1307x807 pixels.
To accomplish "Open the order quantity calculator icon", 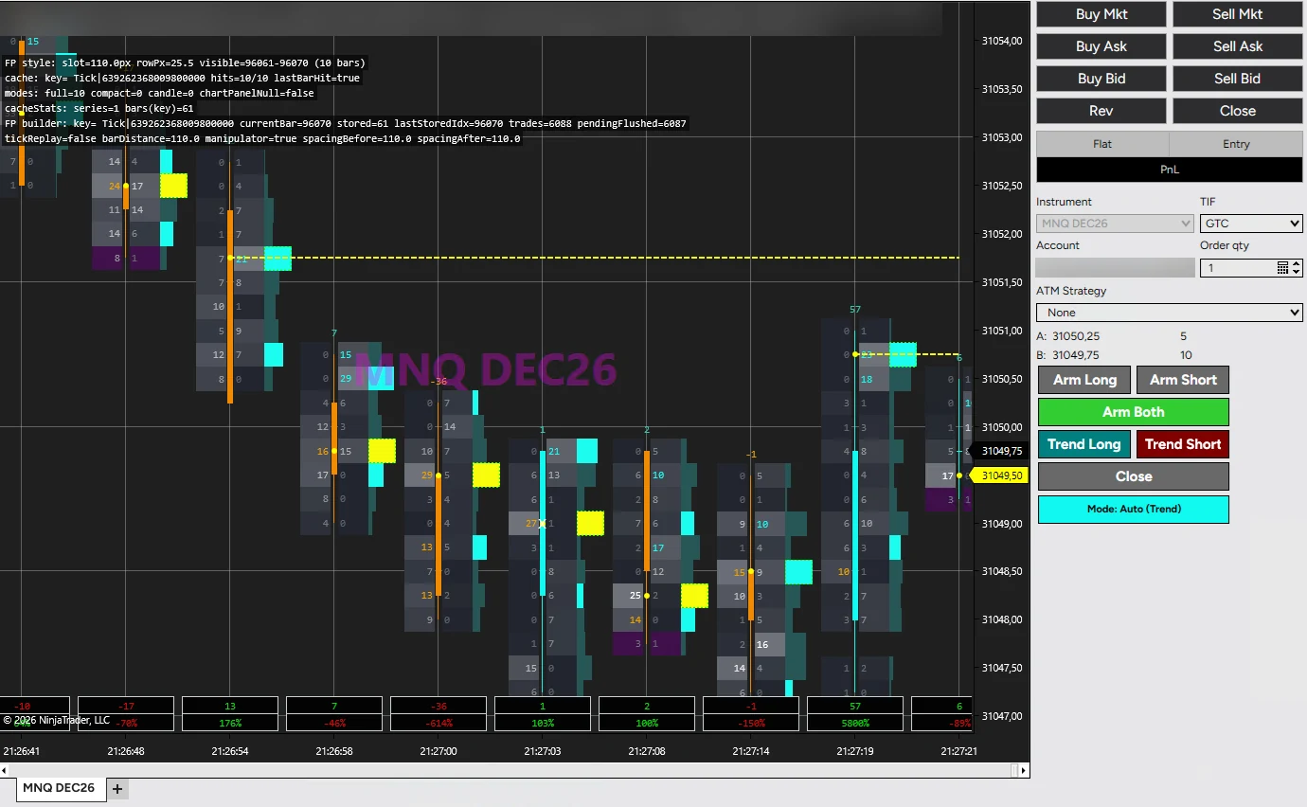I will pyautogui.click(x=1282, y=268).
